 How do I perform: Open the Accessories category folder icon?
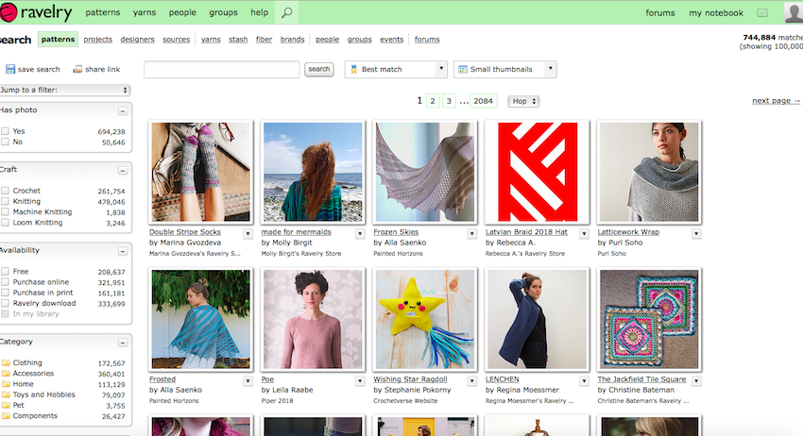click(x=6, y=374)
